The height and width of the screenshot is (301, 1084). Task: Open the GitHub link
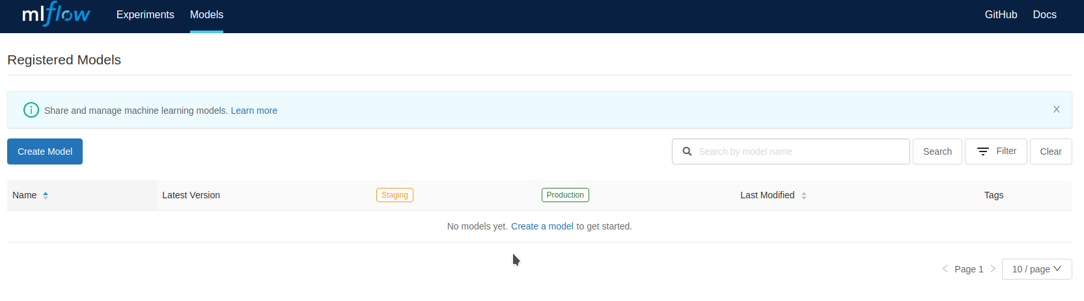pyautogui.click(x=1001, y=14)
